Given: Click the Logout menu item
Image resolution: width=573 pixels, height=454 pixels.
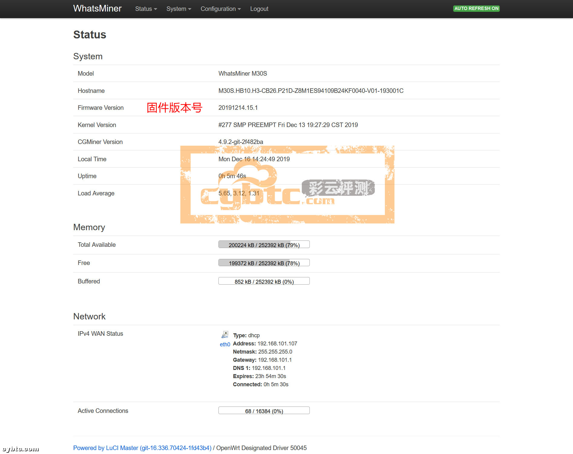Looking at the screenshot, I should tap(259, 9).
